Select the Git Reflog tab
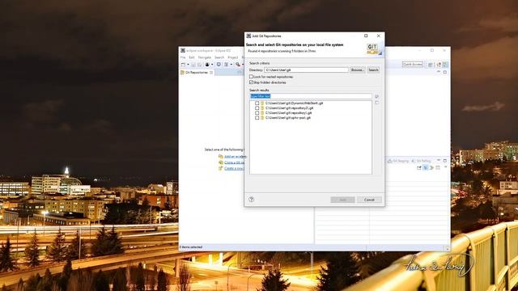518x291 pixels. pos(421,161)
